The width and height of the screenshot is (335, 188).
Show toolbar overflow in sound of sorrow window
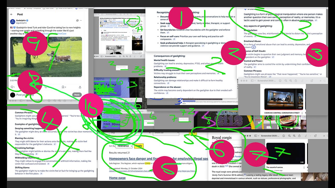(324, 136)
